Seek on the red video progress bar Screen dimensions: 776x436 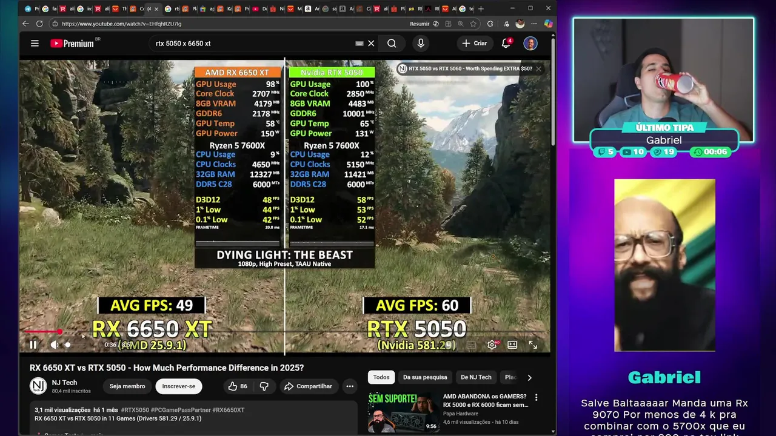[x=285, y=332]
